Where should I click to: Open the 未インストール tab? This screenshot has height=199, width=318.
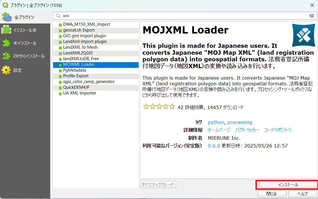click(25, 43)
